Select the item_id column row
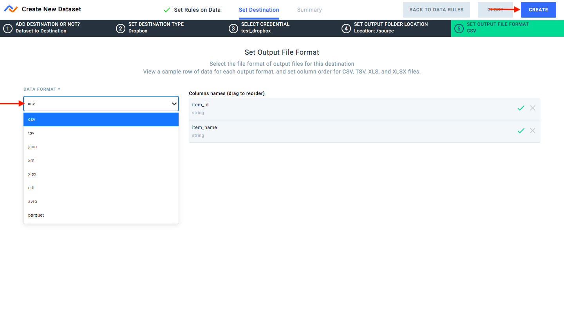The width and height of the screenshot is (564, 321). (364, 109)
